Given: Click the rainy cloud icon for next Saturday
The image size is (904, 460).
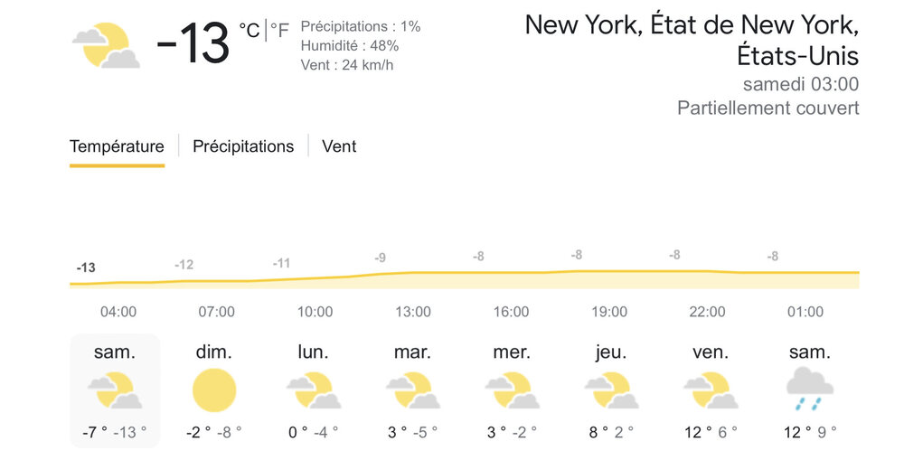Looking at the screenshot, I should click(805, 389).
